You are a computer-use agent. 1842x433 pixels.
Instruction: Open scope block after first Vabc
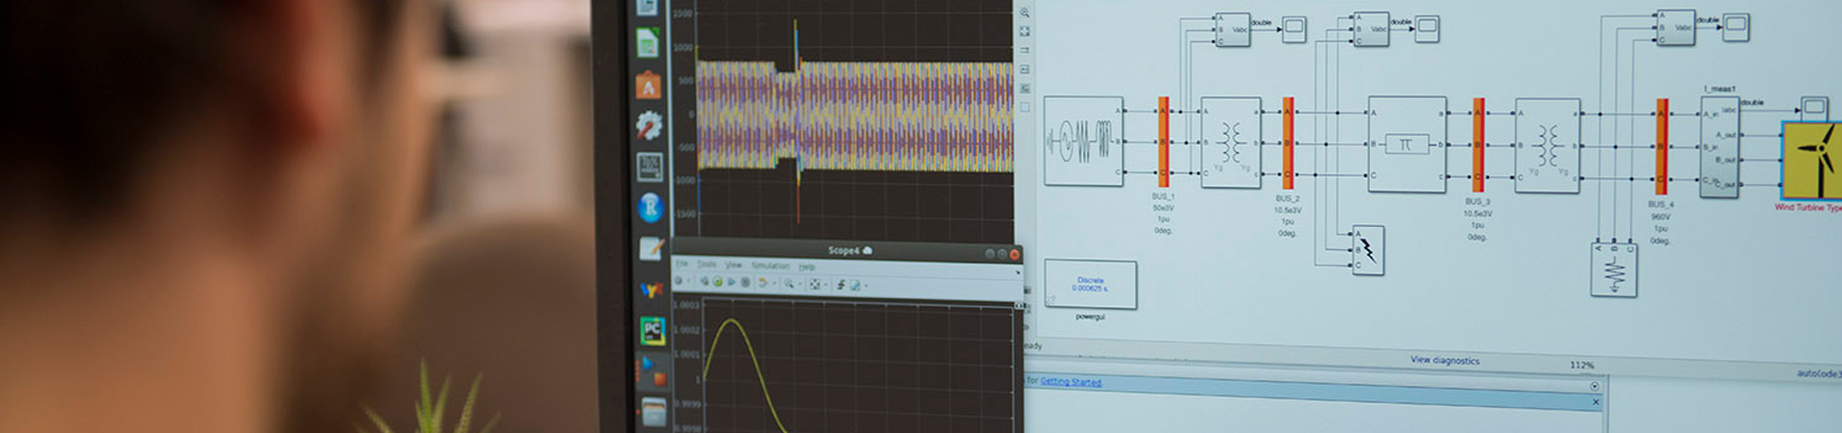tap(1294, 29)
